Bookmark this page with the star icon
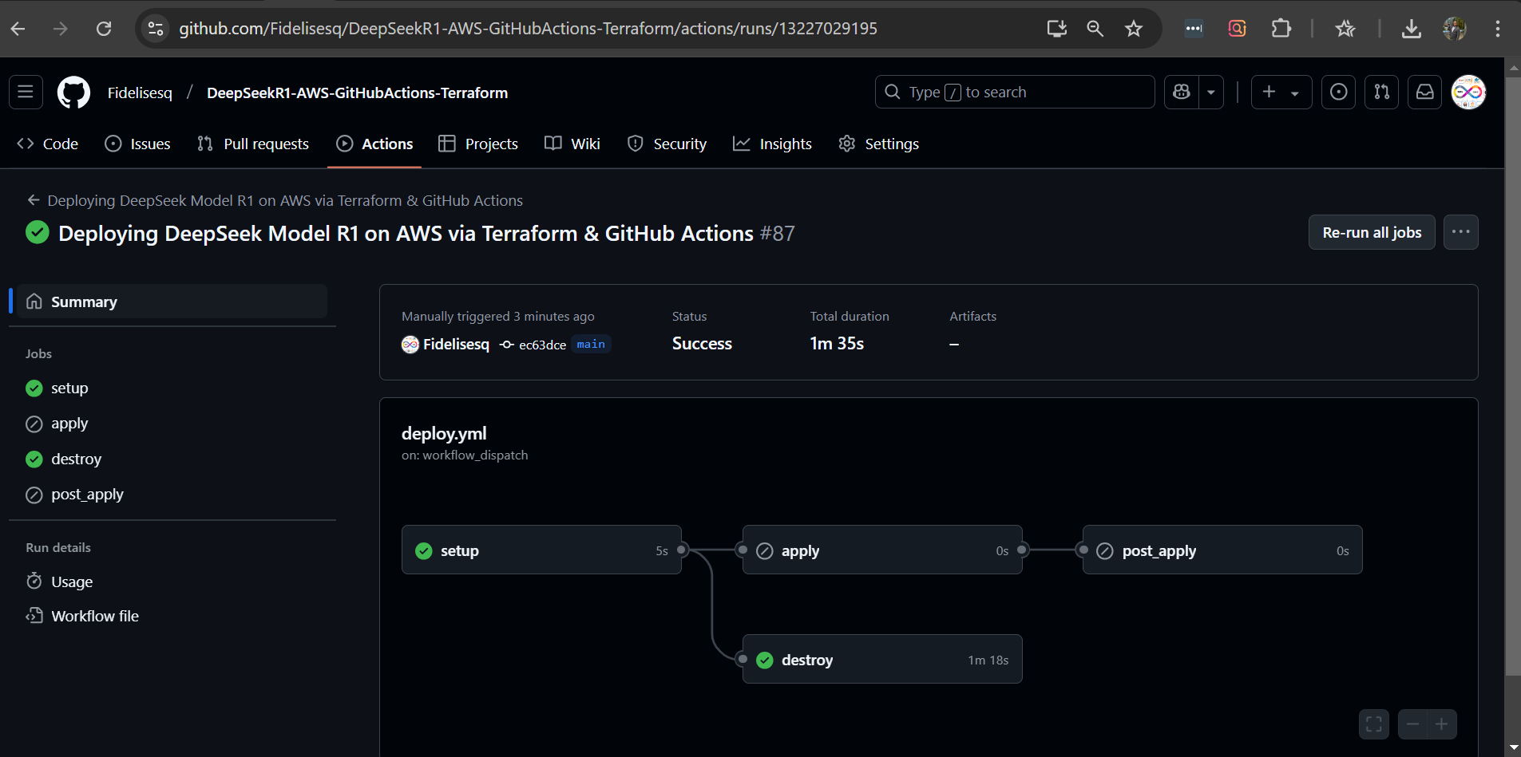The height and width of the screenshot is (757, 1521). coord(1133,29)
